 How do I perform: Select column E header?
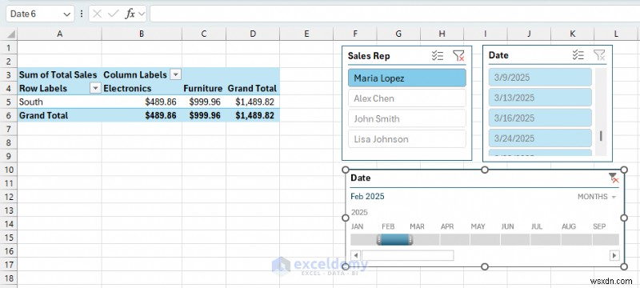pos(306,34)
